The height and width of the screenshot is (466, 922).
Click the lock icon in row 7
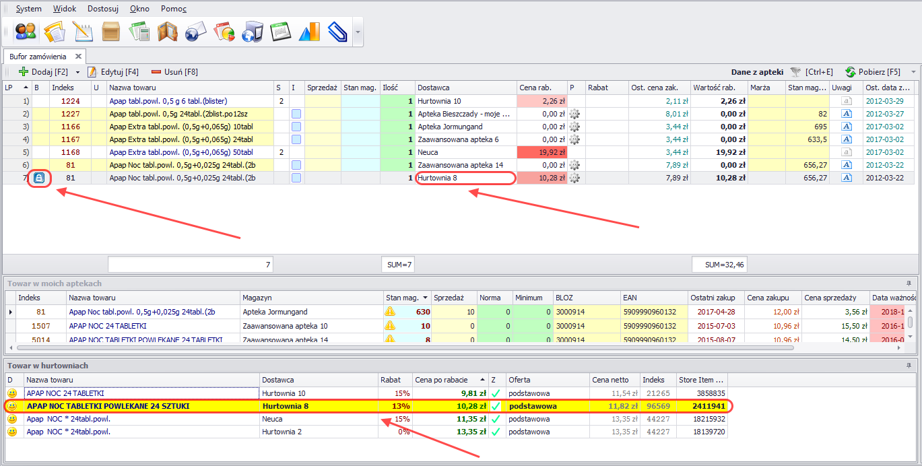pyautogui.click(x=39, y=178)
